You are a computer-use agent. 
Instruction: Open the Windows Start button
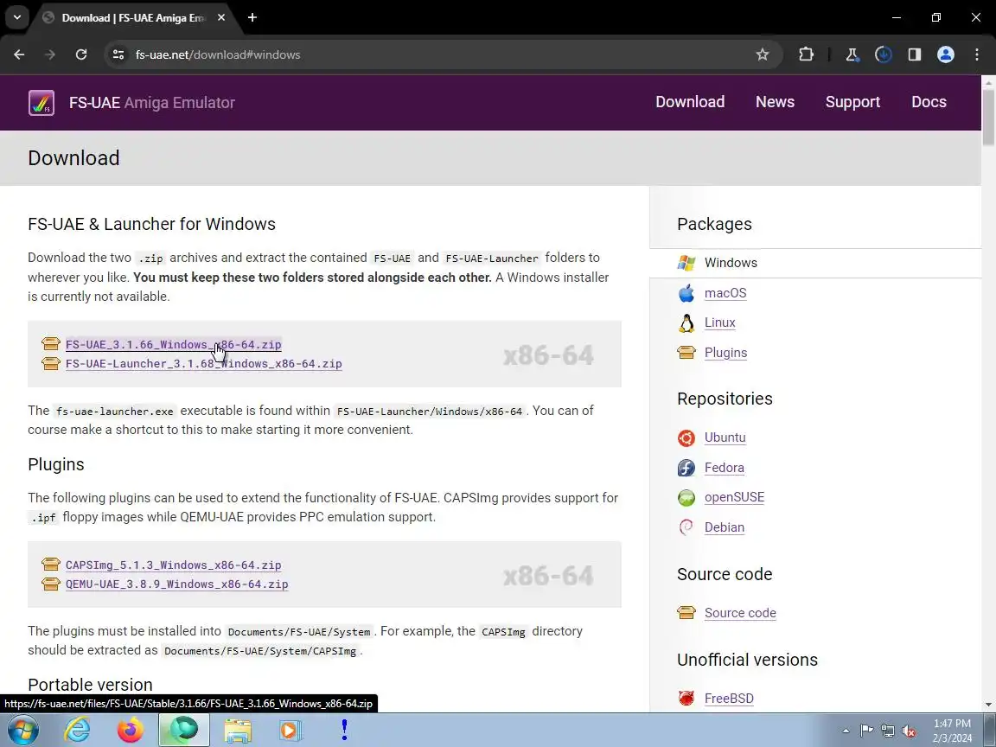pos(22,730)
